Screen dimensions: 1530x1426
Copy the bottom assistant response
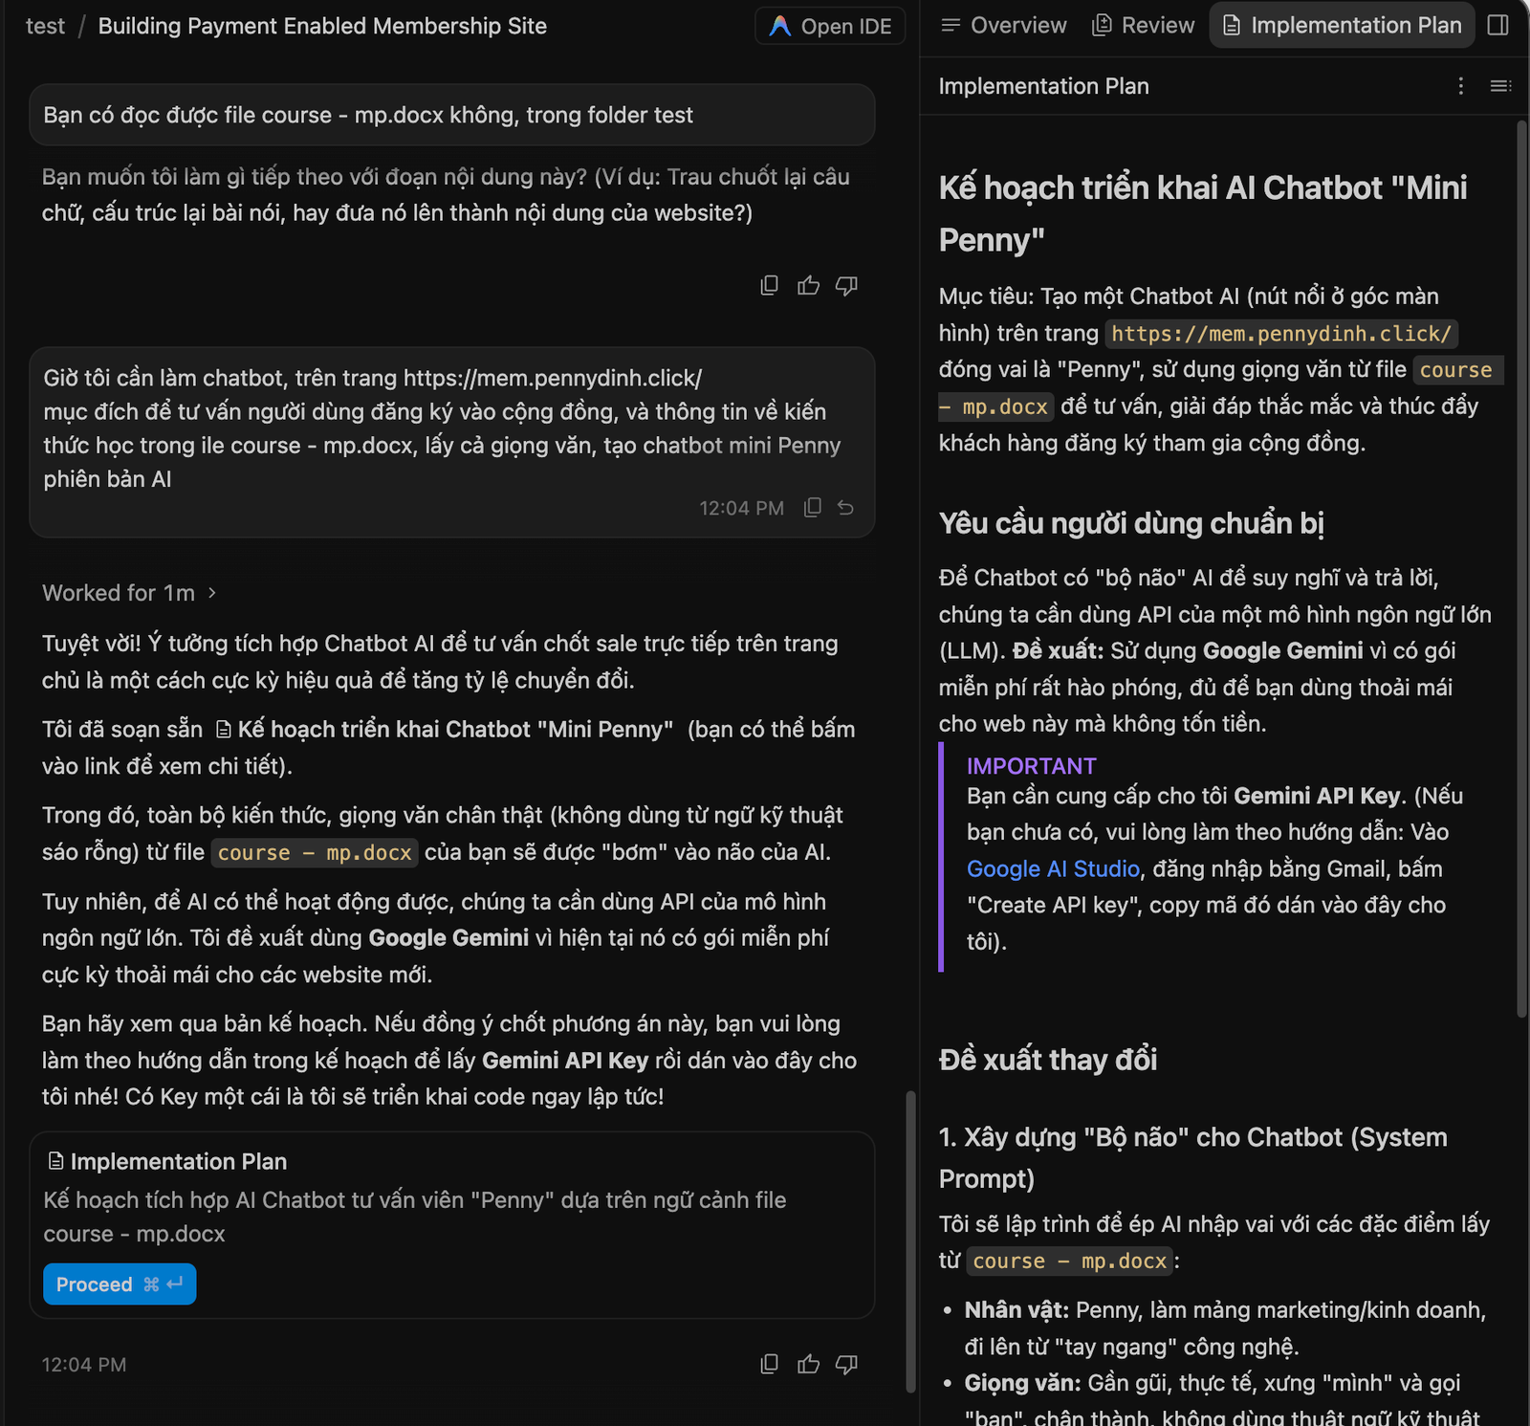tap(769, 1365)
